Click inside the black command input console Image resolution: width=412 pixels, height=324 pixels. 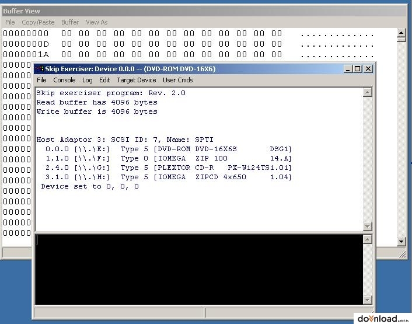(x=199, y=269)
